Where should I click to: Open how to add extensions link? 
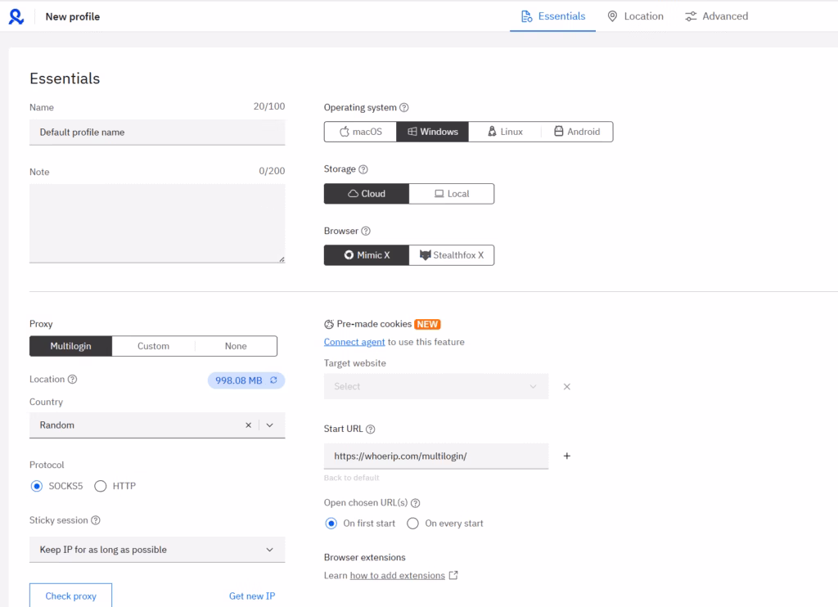point(397,575)
